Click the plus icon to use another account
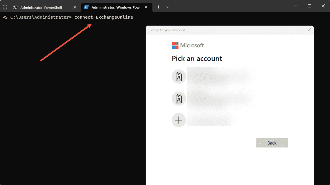The image size is (330, 185). [178, 120]
